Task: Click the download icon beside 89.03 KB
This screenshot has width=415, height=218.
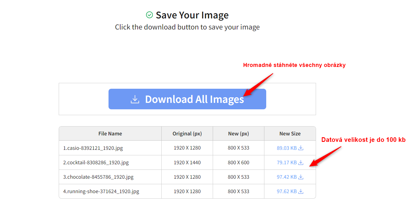Action: [301, 148]
